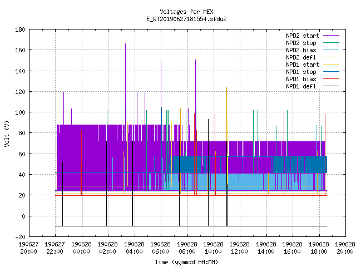Click the red NPD1 bias legend line
Screen dimensions: 356x267
[x=332, y=79]
